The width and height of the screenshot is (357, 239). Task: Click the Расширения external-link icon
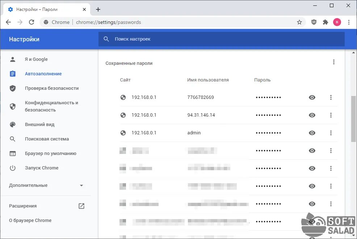point(81,206)
